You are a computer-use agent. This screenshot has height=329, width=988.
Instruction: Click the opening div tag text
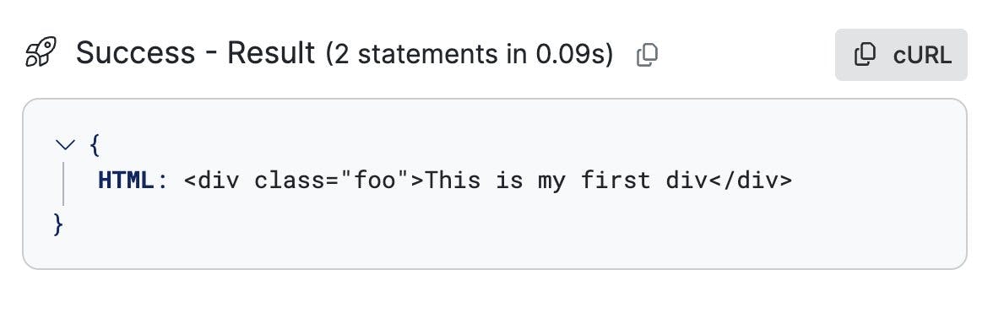pyautogui.click(x=212, y=181)
